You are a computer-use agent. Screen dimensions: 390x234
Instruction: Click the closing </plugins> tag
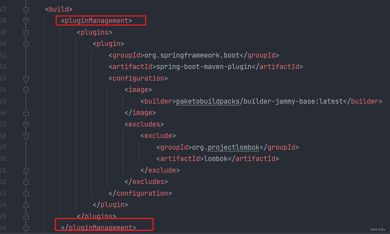(x=97, y=216)
